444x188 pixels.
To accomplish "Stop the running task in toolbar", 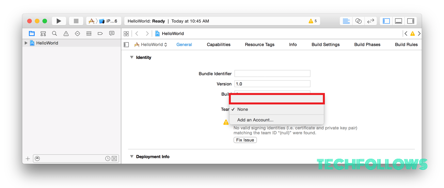I will [76, 21].
